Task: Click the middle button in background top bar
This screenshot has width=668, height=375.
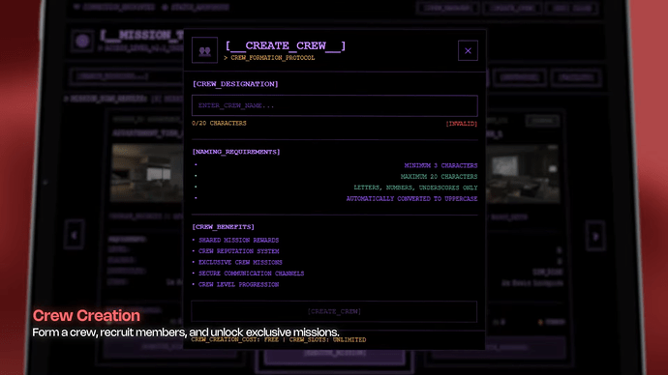Action: (x=512, y=8)
